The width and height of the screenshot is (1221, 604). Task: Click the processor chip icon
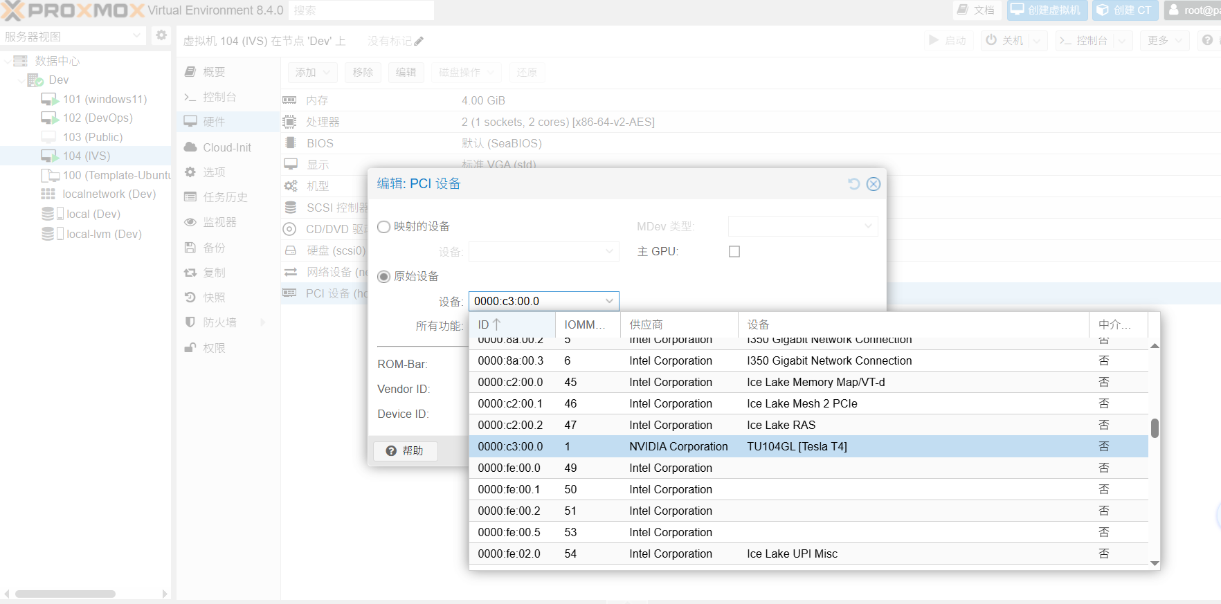click(x=289, y=122)
